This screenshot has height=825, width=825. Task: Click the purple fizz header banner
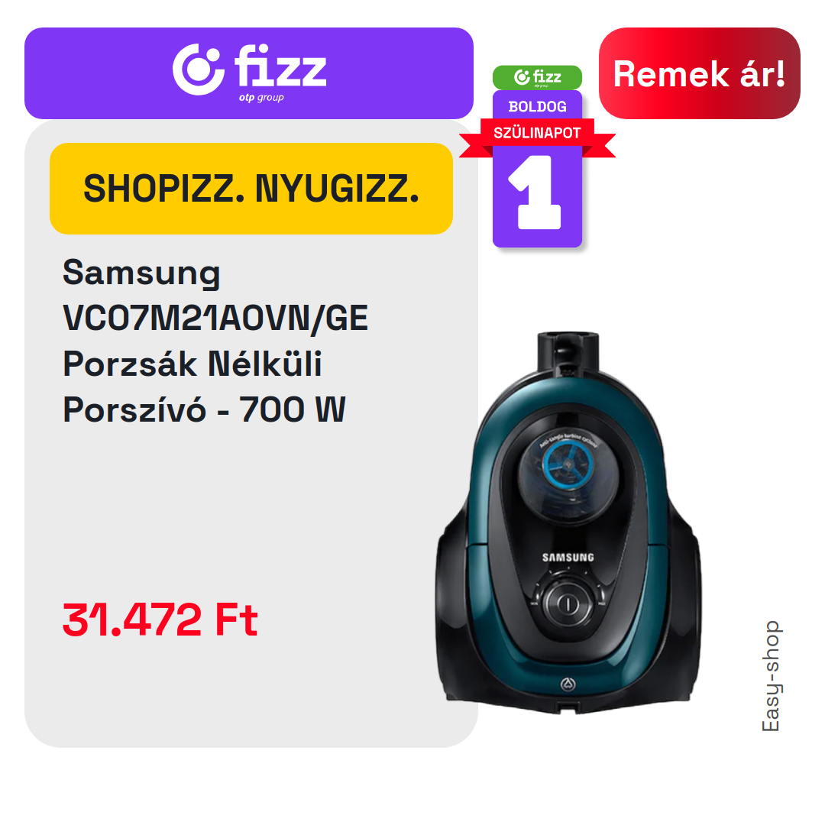(249, 73)
